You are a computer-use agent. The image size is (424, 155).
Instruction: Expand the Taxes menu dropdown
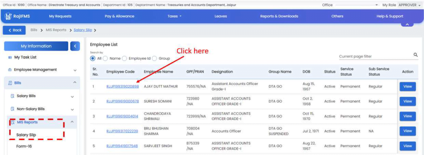[x=174, y=16]
